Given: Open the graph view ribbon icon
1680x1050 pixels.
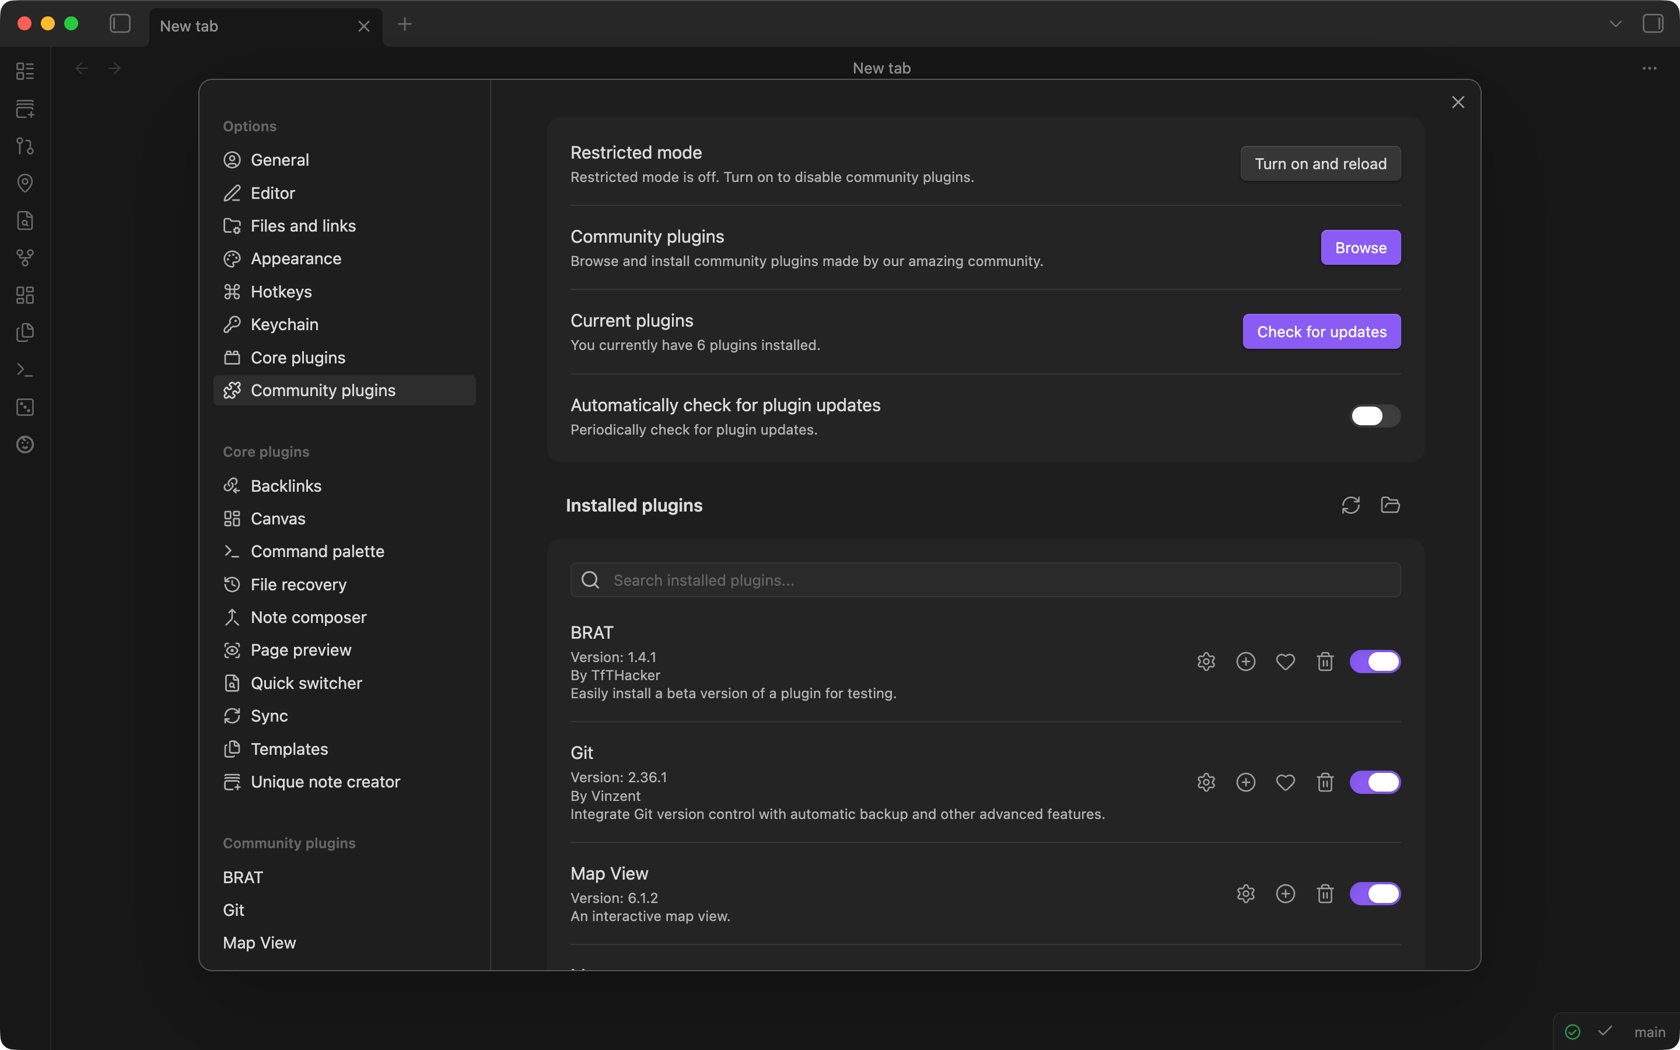Looking at the screenshot, I should (x=25, y=258).
